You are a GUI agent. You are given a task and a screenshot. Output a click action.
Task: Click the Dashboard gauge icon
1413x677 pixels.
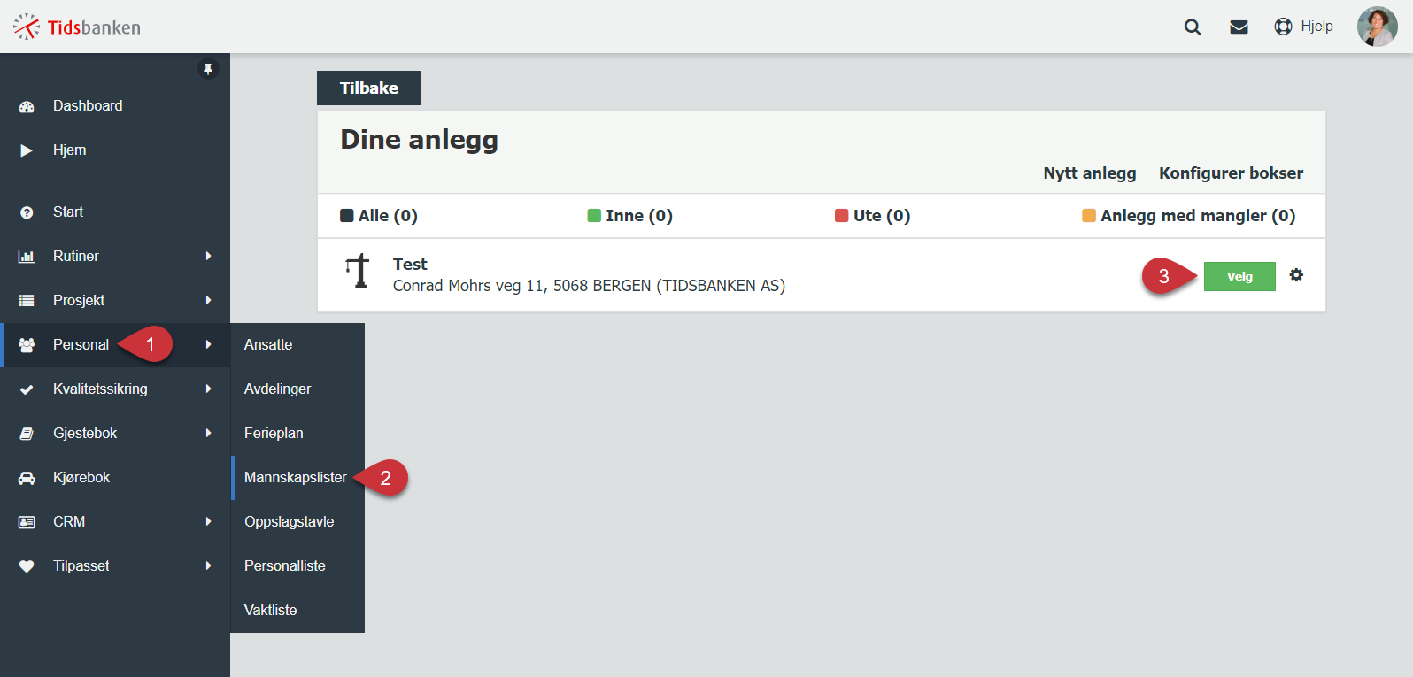point(27,106)
